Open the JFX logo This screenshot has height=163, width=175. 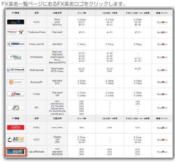pos(16,108)
